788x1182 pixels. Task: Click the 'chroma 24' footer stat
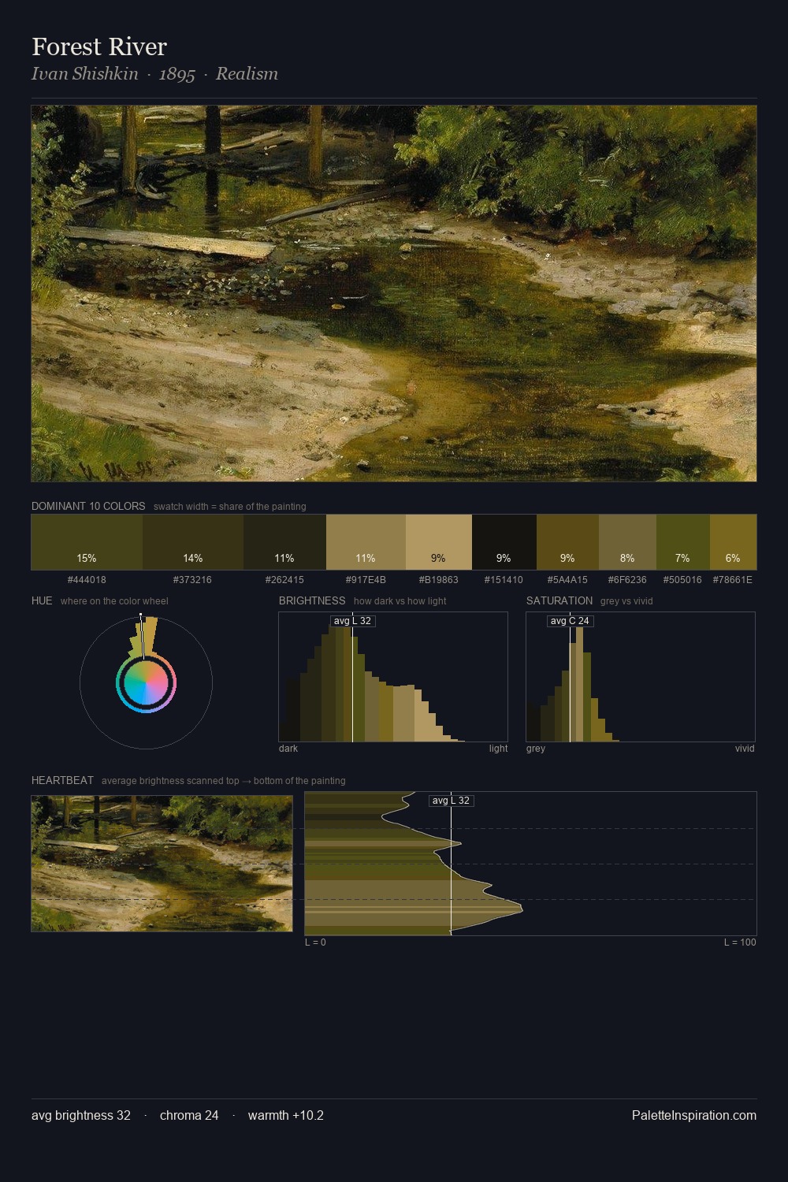tap(189, 1116)
